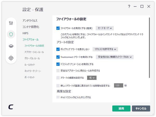Image resolution: width=156 pixels, height=117 pixels.
Task: Check 新しいアラートが画面に表示されている時間 checkbox
Action: pos(58,86)
